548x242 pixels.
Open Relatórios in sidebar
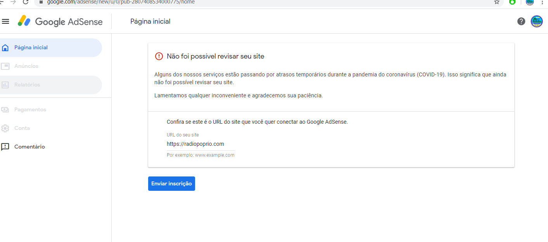point(51,85)
